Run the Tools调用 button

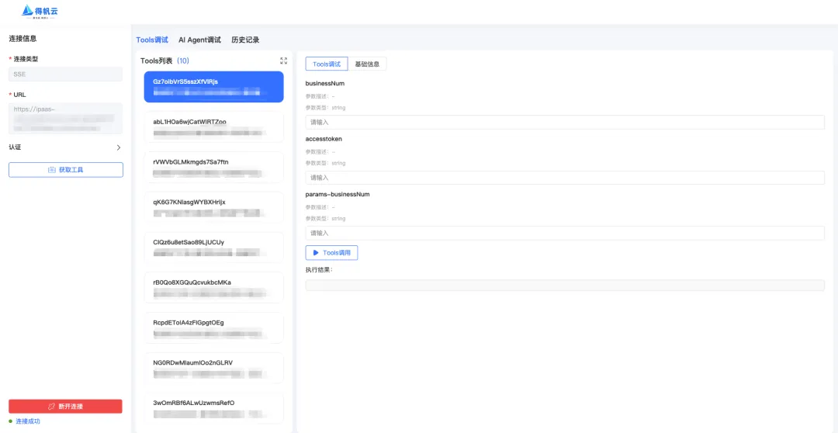tap(331, 253)
